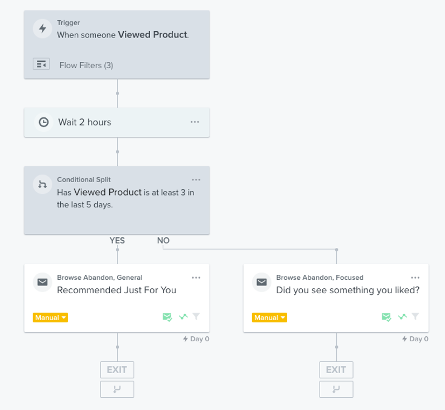The width and height of the screenshot is (445, 410).
Task: Click the Flow Filters icon
Action: [41, 64]
